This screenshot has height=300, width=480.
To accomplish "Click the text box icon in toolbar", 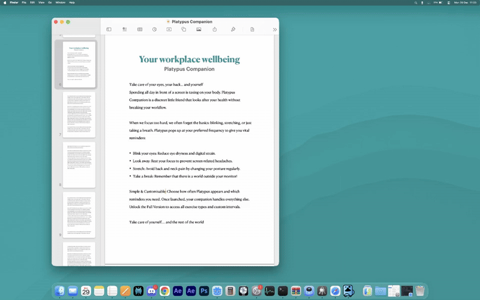I will click(x=169, y=29).
